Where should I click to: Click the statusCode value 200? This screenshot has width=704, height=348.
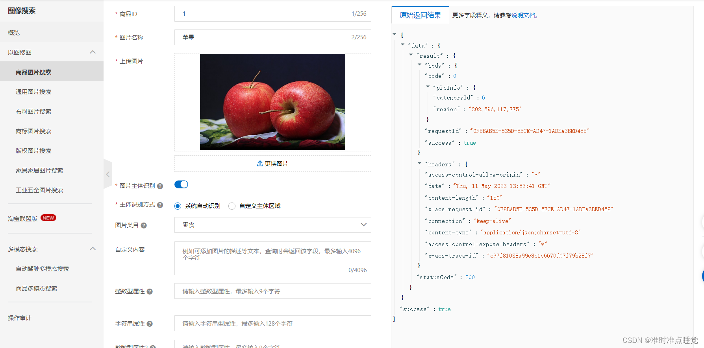click(x=470, y=277)
